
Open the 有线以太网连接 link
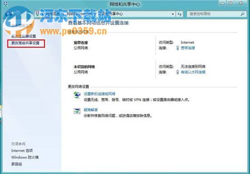tap(193, 72)
